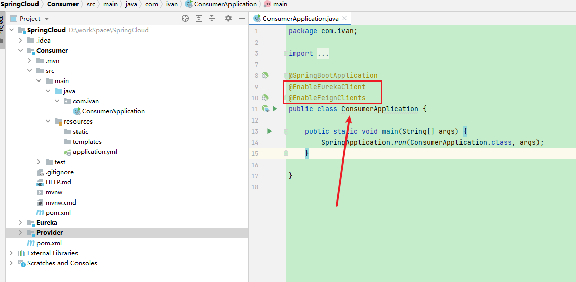Collapse the java source folder
Image resolution: width=576 pixels, height=282 pixels.
tap(48, 91)
